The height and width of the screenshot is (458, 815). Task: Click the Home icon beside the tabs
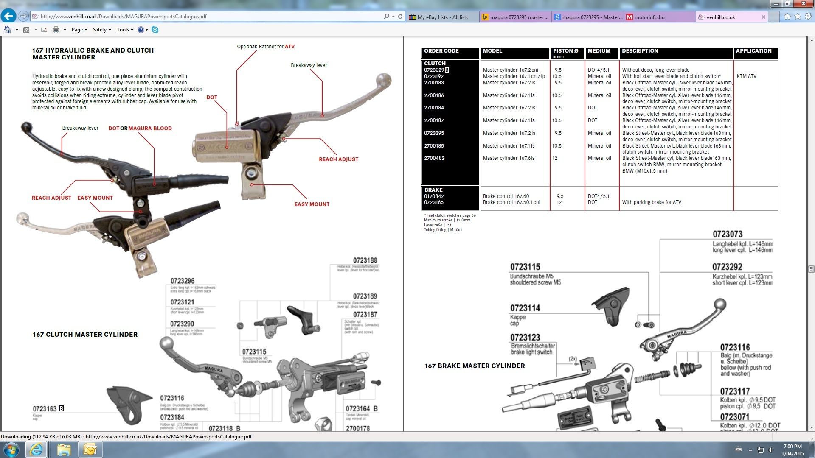pos(787,17)
